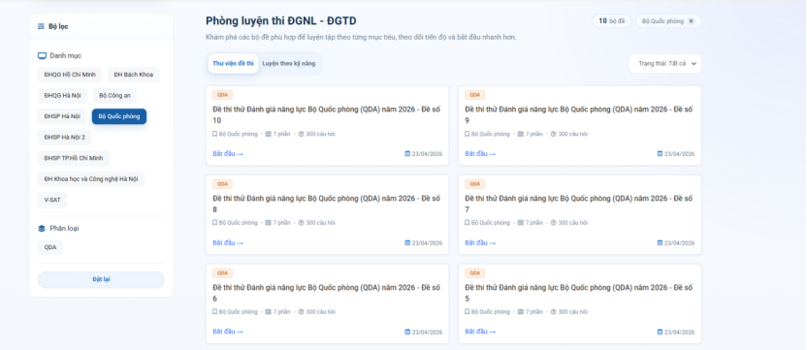The width and height of the screenshot is (807, 350).
Task: Open the exam title ending Đề số 8
Action: point(327,204)
